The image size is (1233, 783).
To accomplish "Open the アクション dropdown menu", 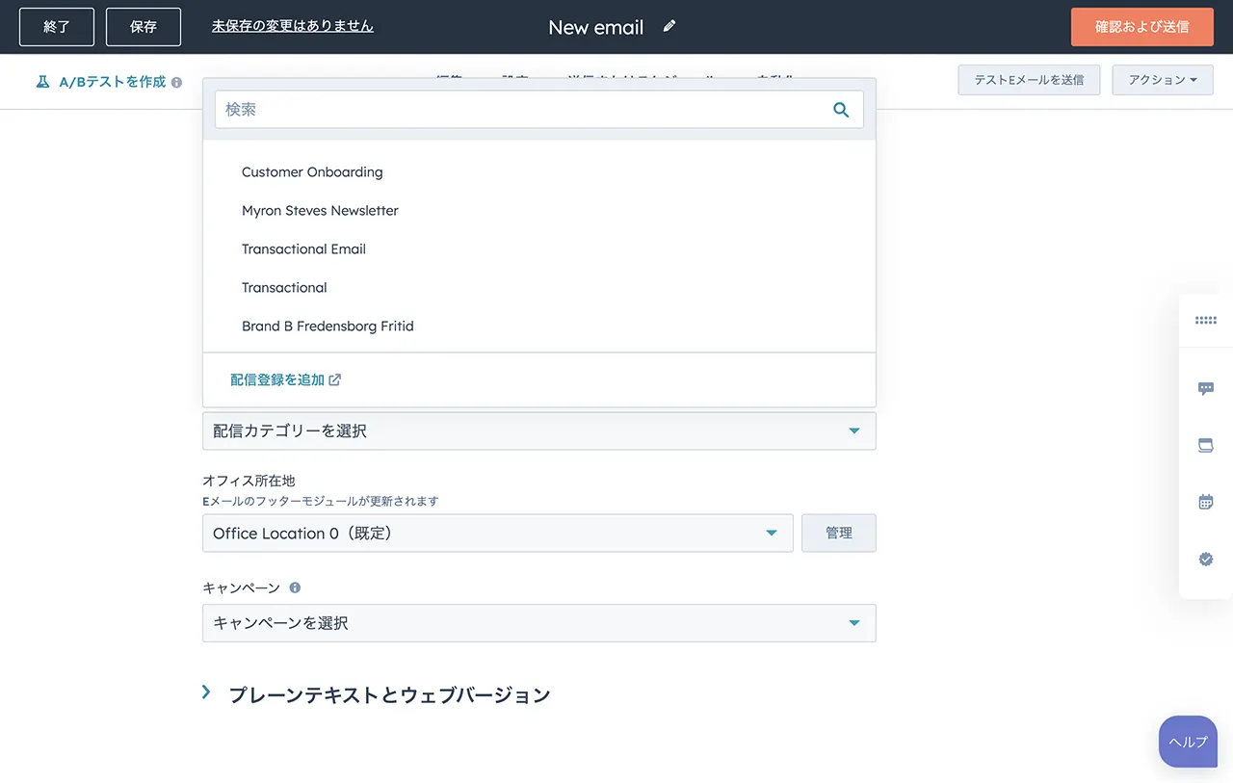I will 1162,80.
